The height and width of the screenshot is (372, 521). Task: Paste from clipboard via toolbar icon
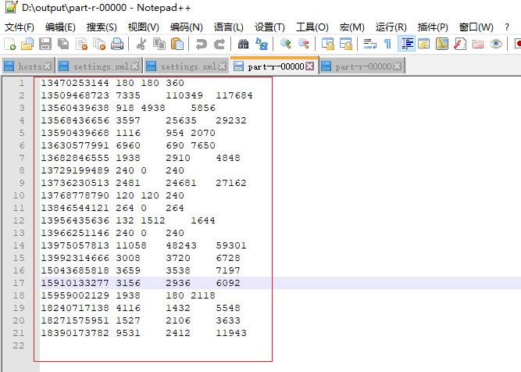(177, 44)
